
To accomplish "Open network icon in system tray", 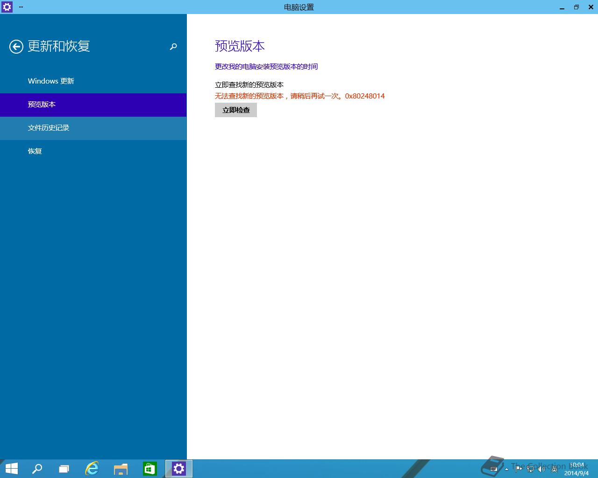I will (530, 469).
